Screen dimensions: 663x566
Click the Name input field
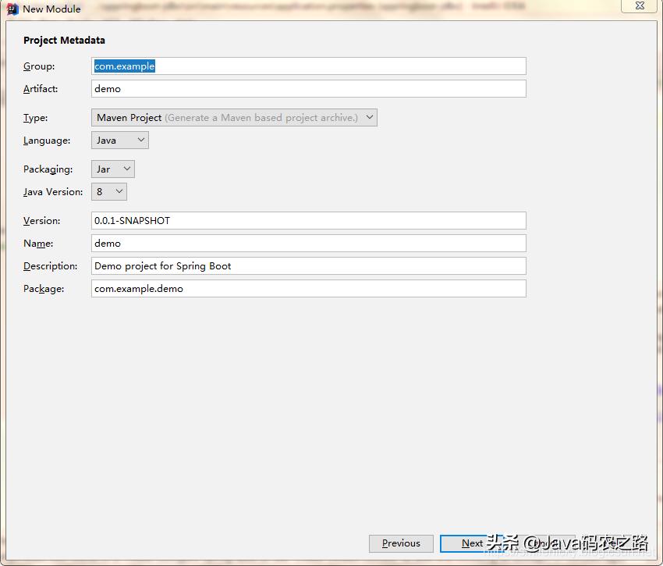(308, 243)
